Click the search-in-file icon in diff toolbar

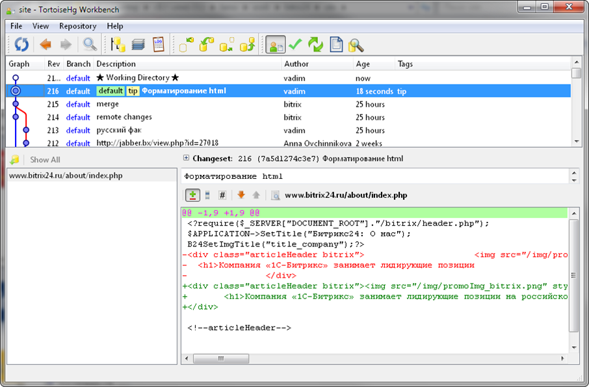[x=276, y=195]
